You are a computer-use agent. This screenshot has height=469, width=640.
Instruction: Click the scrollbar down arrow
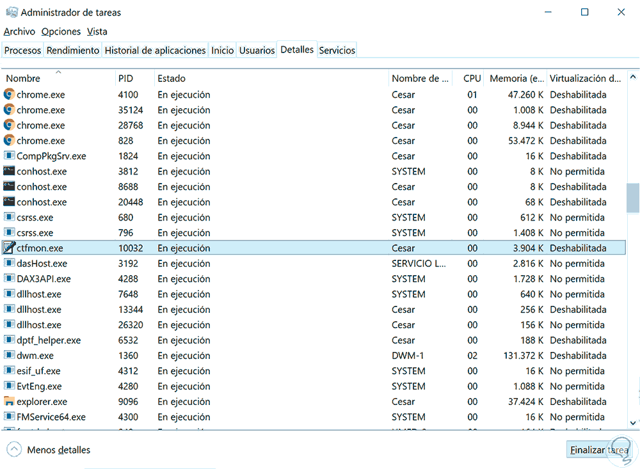pyautogui.click(x=633, y=422)
